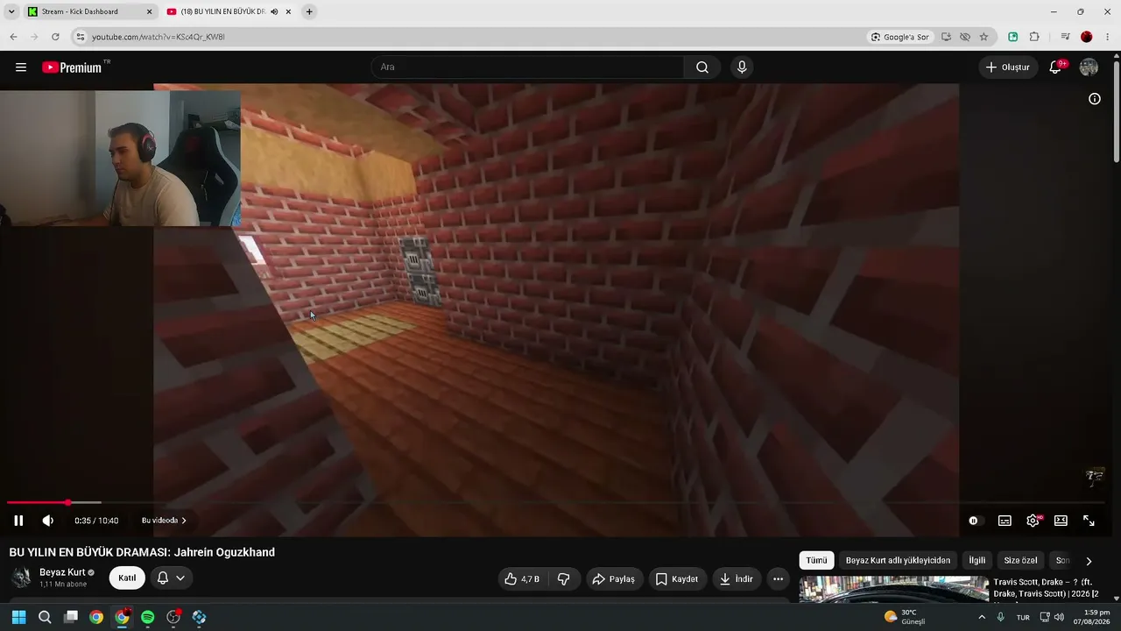Mute the YouTube tab via speaker icon
This screenshot has height=631, width=1121.
pos(274,11)
